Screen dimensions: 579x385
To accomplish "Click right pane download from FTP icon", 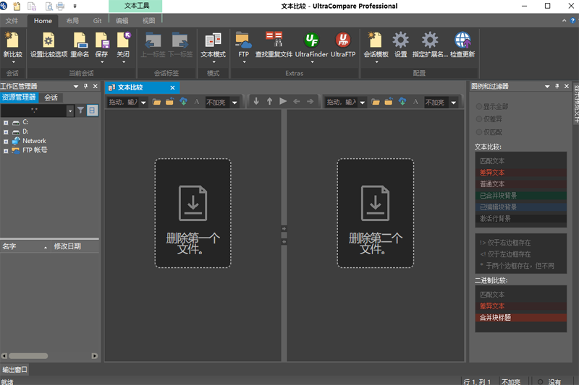I will (402, 102).
